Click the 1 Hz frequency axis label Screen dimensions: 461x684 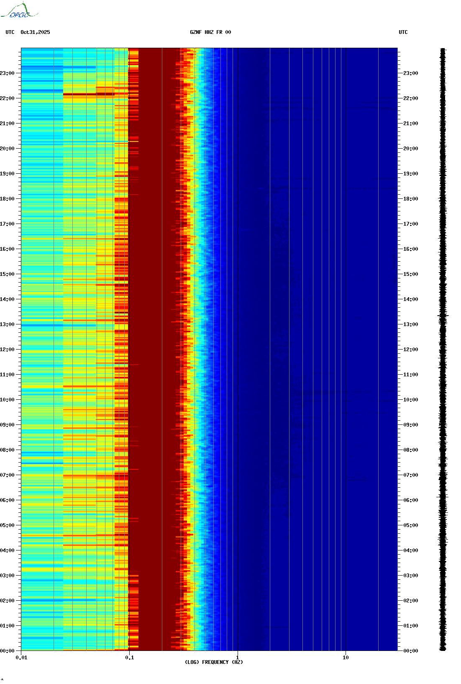(238, 658)
